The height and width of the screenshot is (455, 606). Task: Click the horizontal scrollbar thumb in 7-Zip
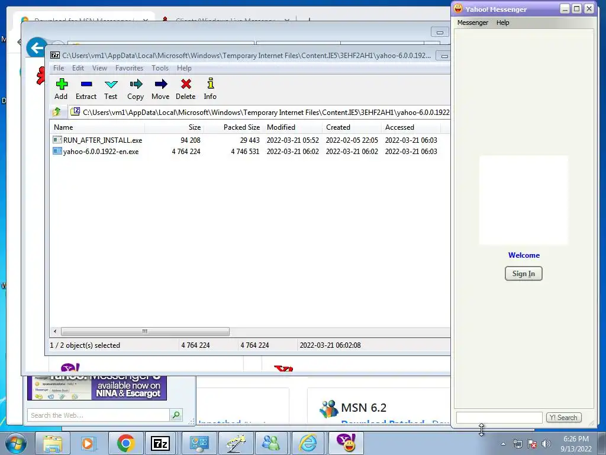click(x=145, y=332)
